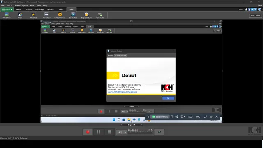Close the About Debut dialog with its X

click(173, 51)
